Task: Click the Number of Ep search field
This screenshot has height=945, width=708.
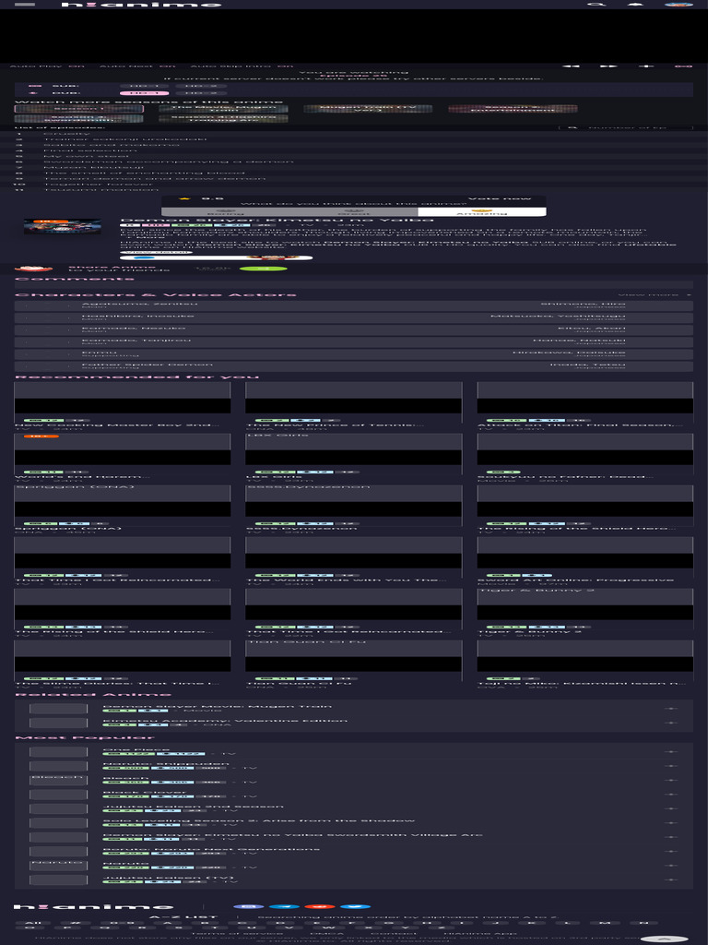Action: [x=626, y=127]
